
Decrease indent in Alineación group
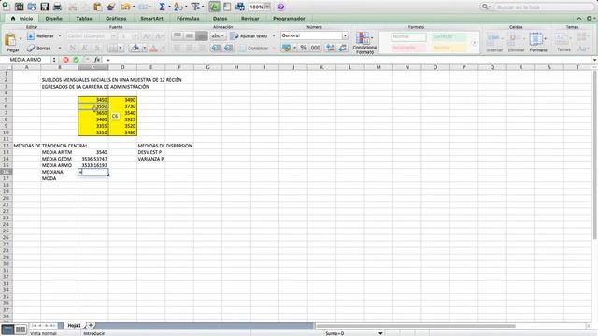[216, 48]
